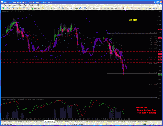This screenshot has width=163, height=126.
Task: Click the New Order button
Action: (x=36, y=8)
